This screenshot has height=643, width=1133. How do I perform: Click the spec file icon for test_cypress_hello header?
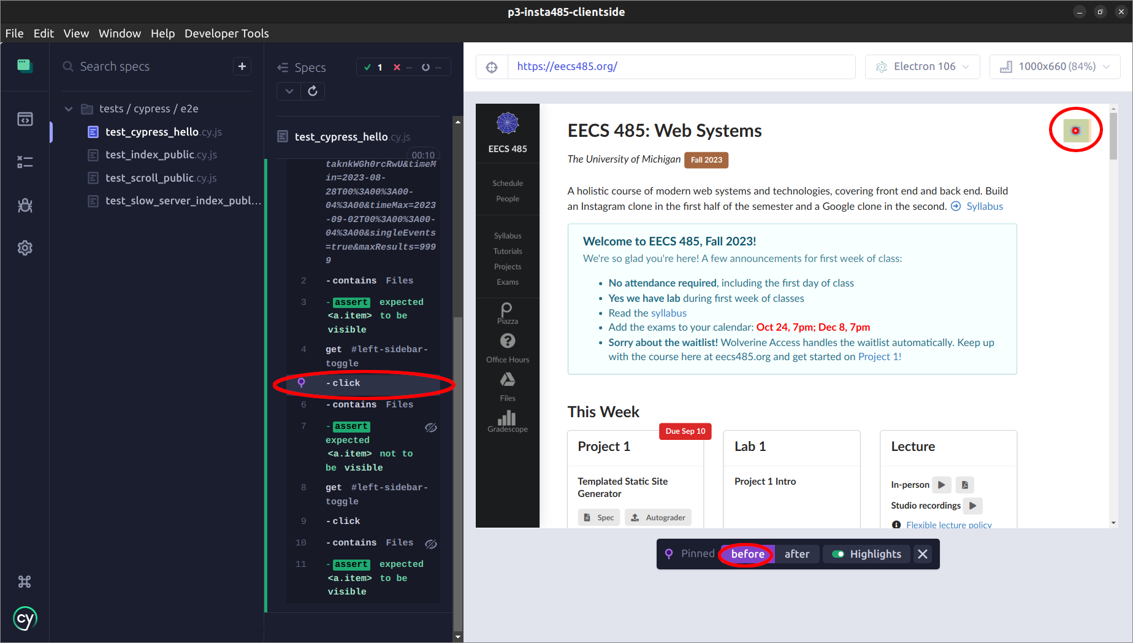[283, 136]
